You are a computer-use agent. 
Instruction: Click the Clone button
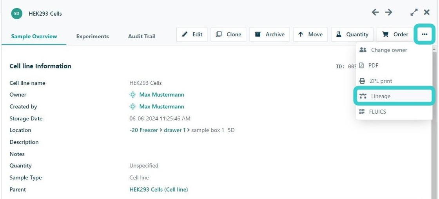tap(229, 34)
